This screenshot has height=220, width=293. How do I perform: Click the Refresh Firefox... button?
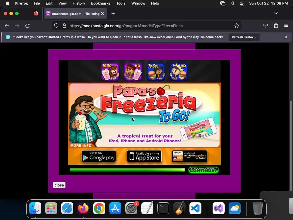(244, 37)
